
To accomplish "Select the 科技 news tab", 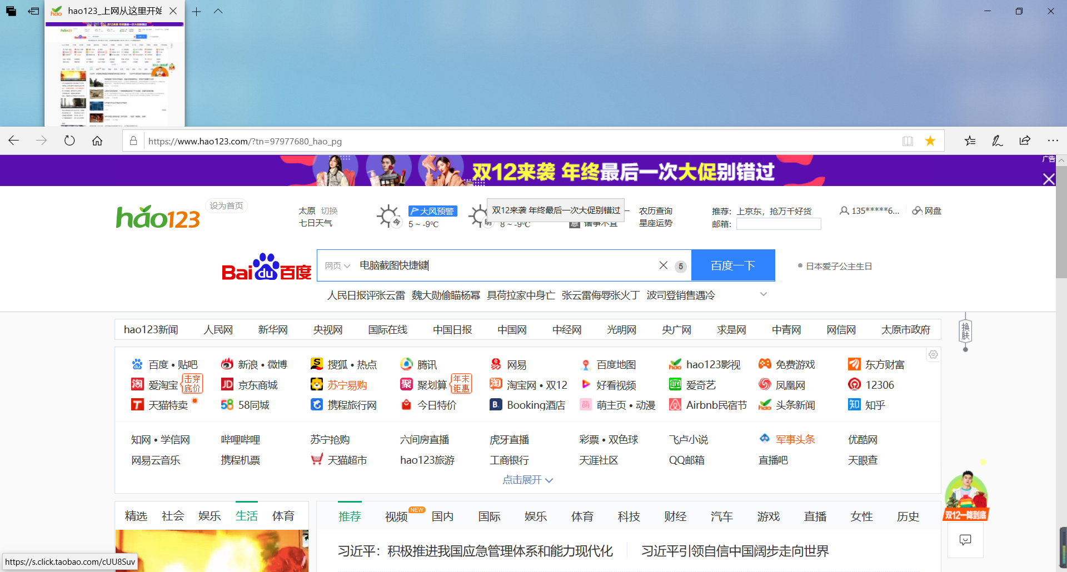I will pyautogui.click(x=629, y=516).
